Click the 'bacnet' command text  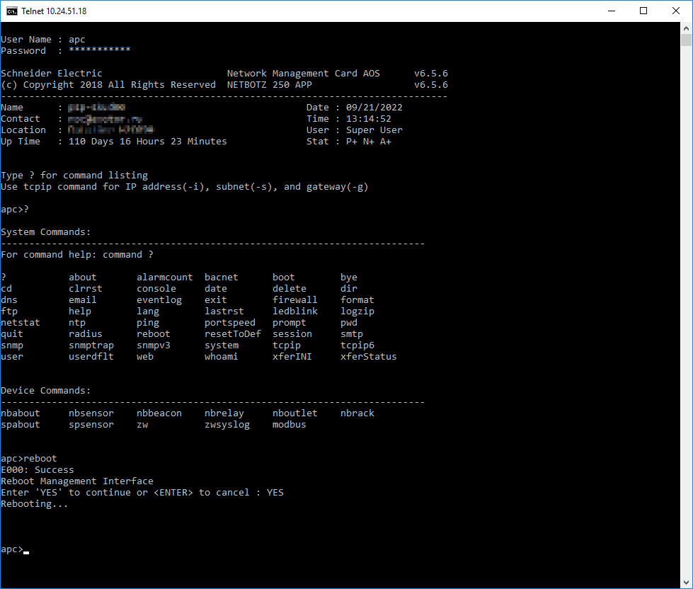[x=222, y=277]
